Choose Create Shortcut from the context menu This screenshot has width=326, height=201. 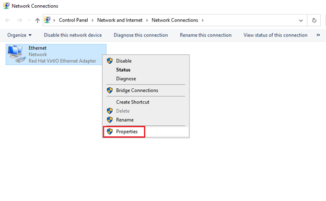pos(146,102)
